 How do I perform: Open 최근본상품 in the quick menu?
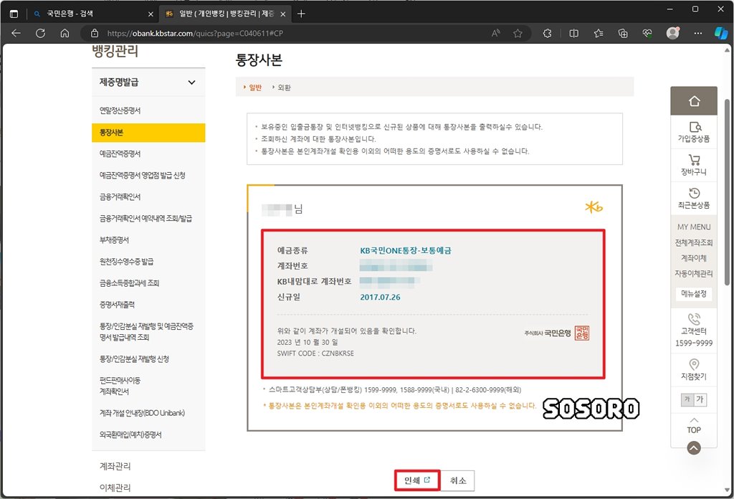click(x=694, y=199)
